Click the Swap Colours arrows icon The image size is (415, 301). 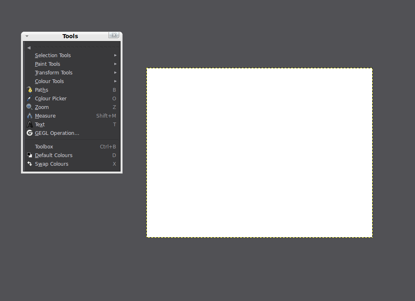[x=29, y=164]
